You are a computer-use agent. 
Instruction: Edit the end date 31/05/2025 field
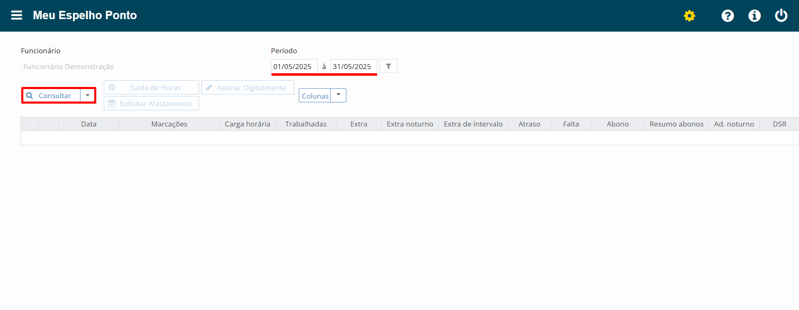[x=354, y=67]
